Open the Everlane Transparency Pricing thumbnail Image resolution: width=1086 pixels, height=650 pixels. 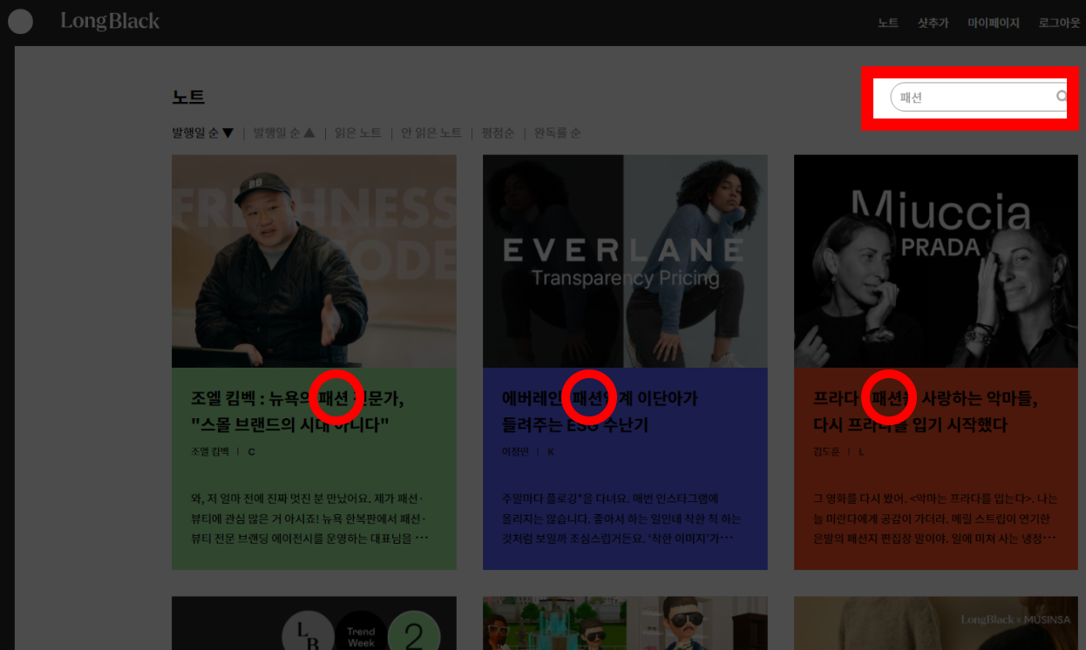pos(625,261)
